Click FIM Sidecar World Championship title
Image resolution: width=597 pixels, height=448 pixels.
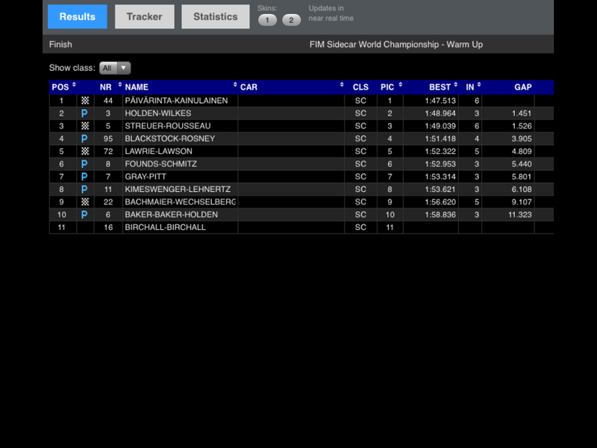(396, 44)
